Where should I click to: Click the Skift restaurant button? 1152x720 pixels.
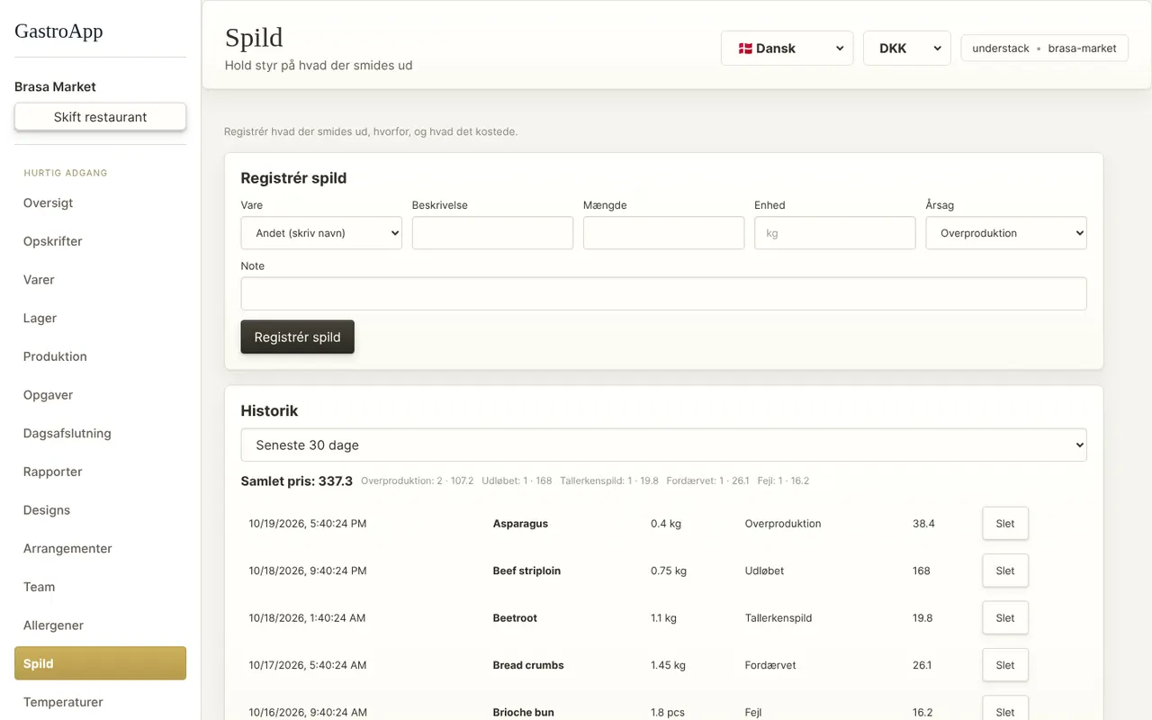(100, 117)
